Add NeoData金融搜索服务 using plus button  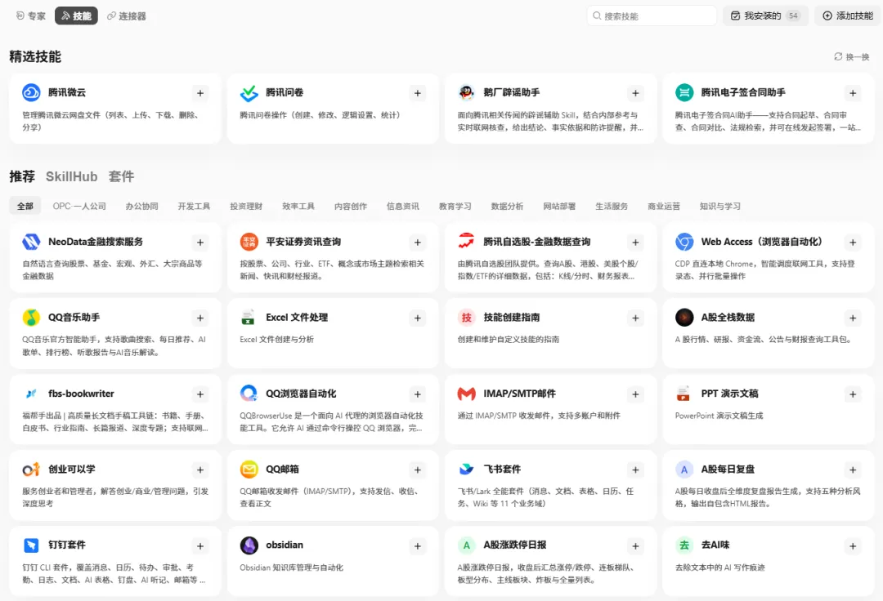point(200,243)
